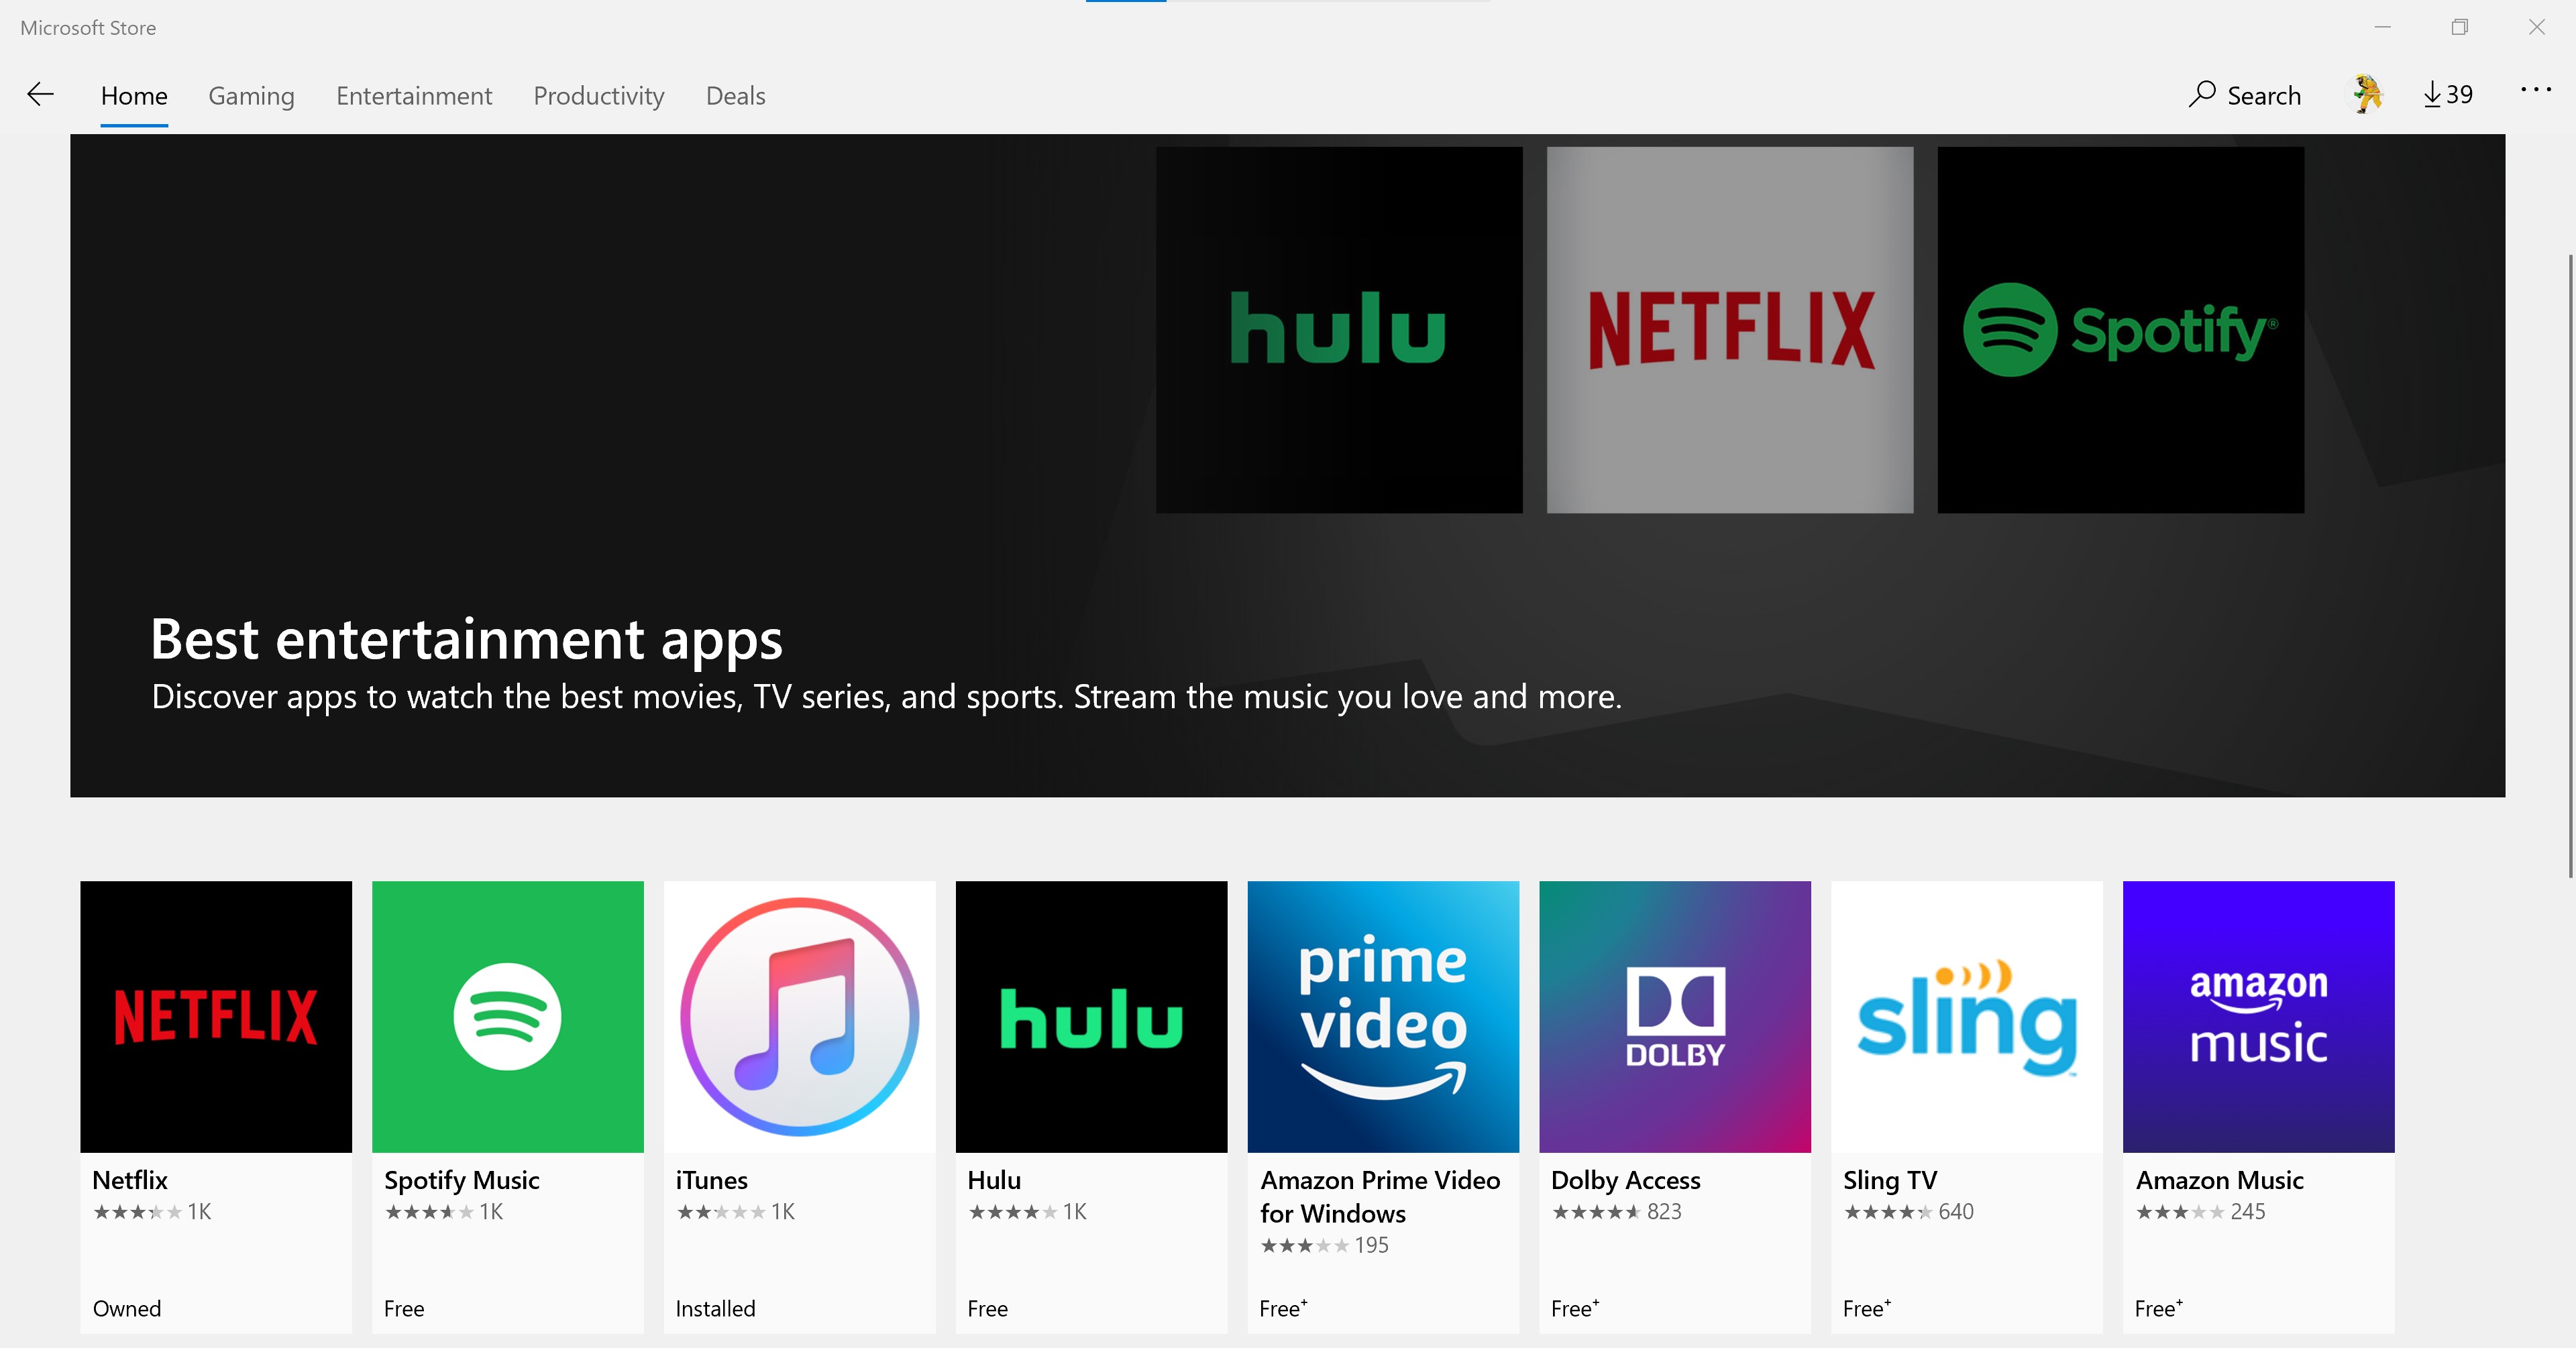Open the See more ellipsis menu
The width and height of the screenshot is (2576, 1348).
[2535, 90]
